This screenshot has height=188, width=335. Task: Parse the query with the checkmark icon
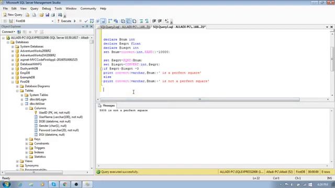86,21
